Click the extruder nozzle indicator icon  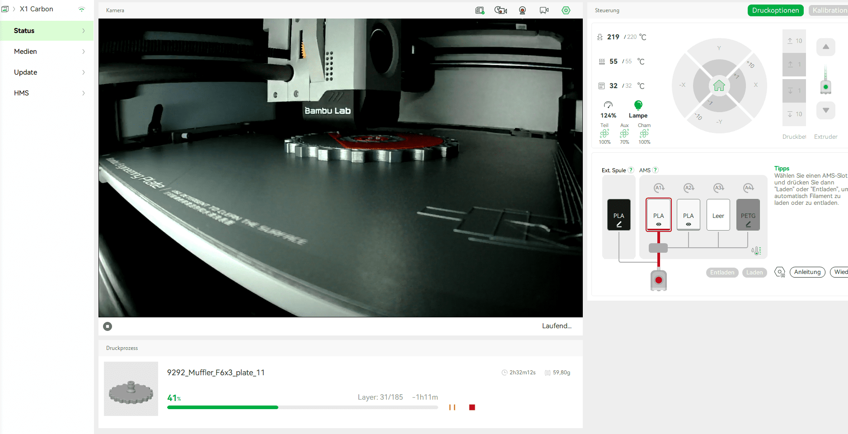click(x=826, y=80)
